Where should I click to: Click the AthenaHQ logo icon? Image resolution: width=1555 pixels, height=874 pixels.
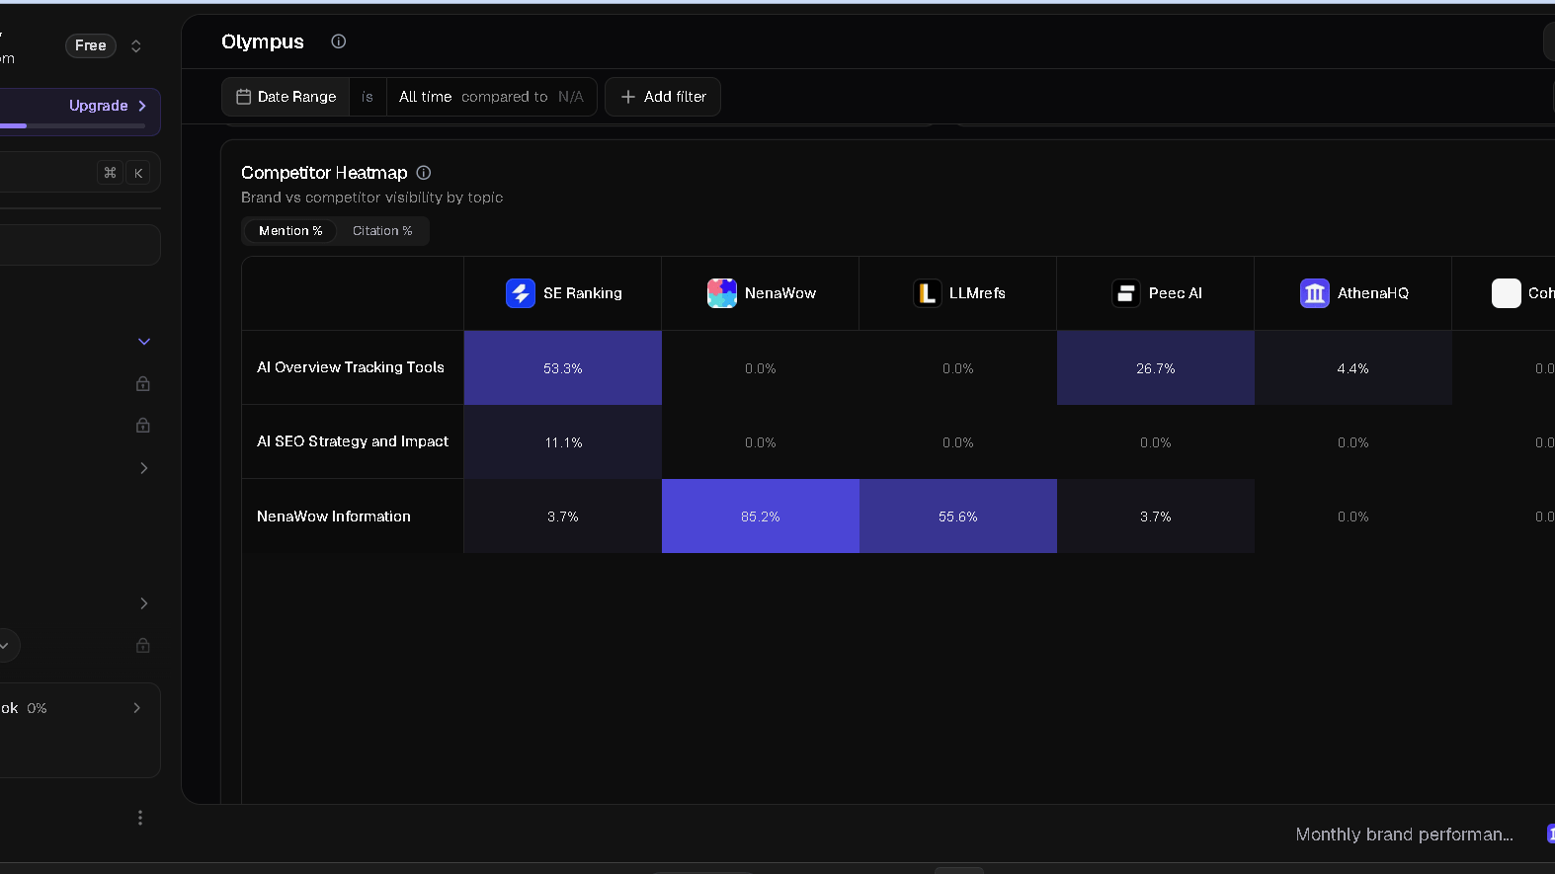click(x=1315, y=293)
